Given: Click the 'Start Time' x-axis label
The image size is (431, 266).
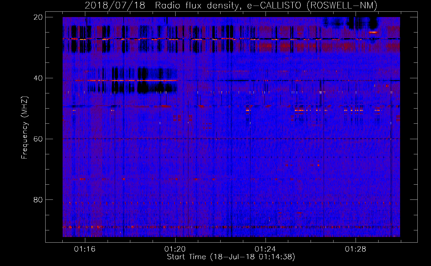Looking at the screenshot, I should click(231, 257).
